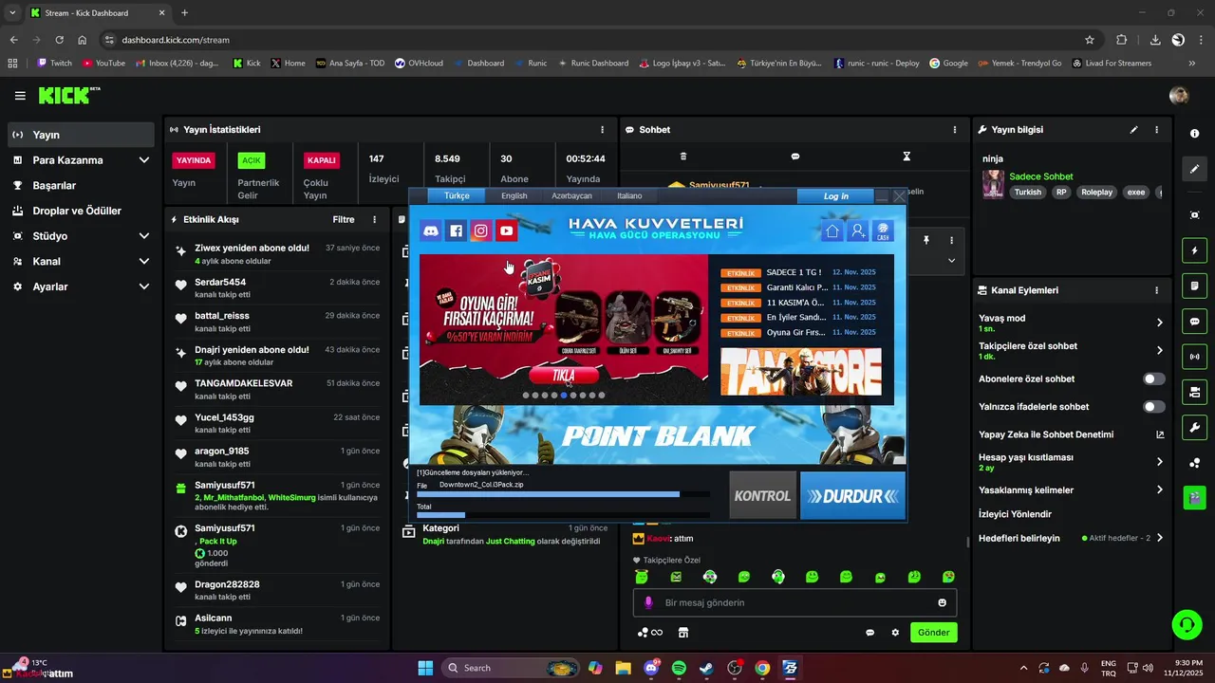Click the trash icon in Sohbet panel
The height and width of the screenshot is (683, 1215).
coord(683,157)
